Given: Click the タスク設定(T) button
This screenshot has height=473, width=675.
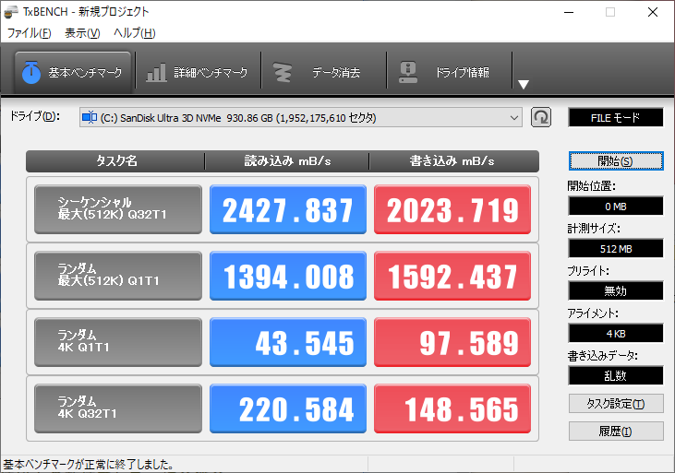Looking at the screenshot, I should coord(615,404).
